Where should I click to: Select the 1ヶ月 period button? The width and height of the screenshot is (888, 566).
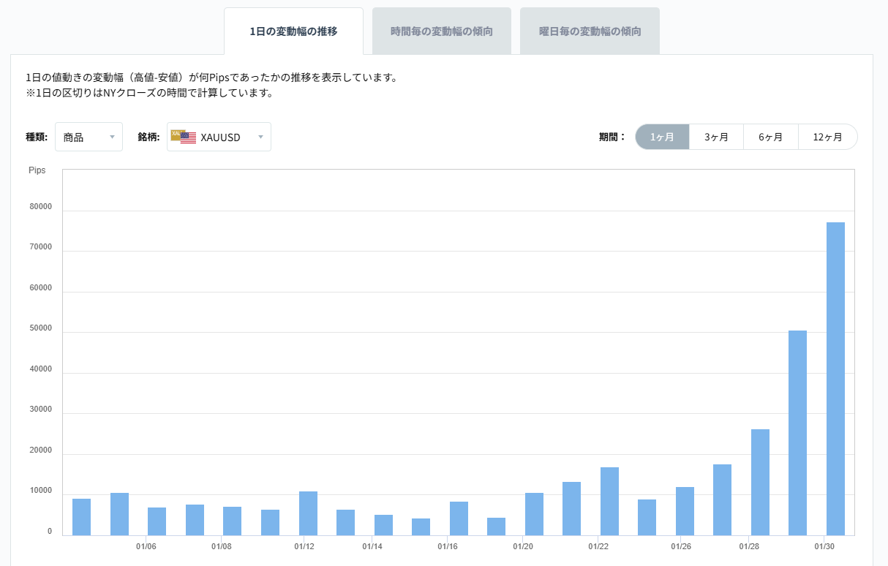(x=662, y=137)
